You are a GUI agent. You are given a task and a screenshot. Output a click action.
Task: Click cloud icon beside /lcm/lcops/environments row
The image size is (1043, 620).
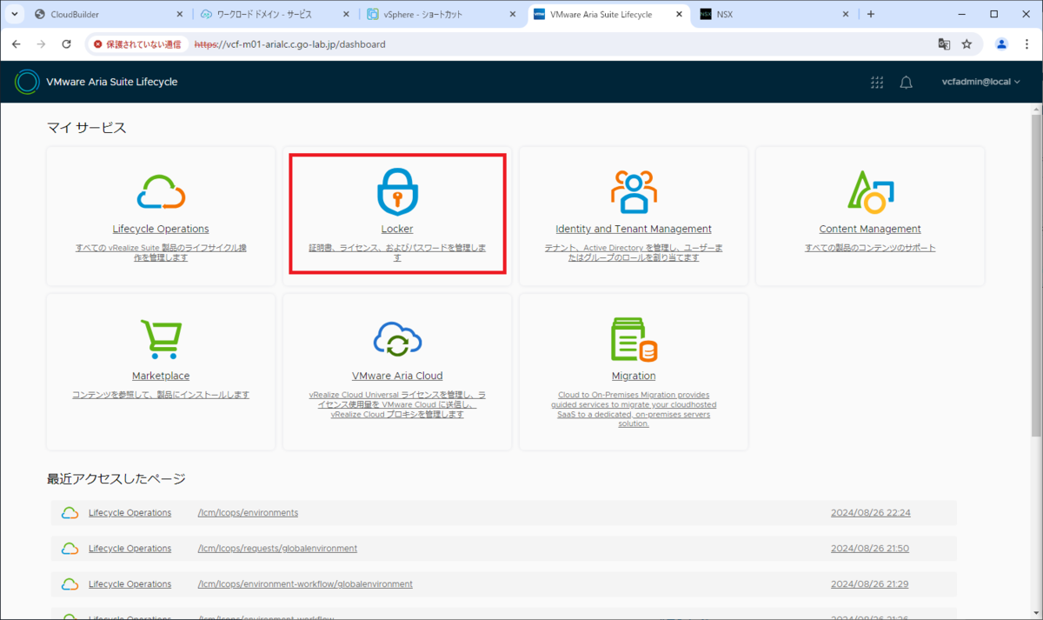tap(70, 513)
